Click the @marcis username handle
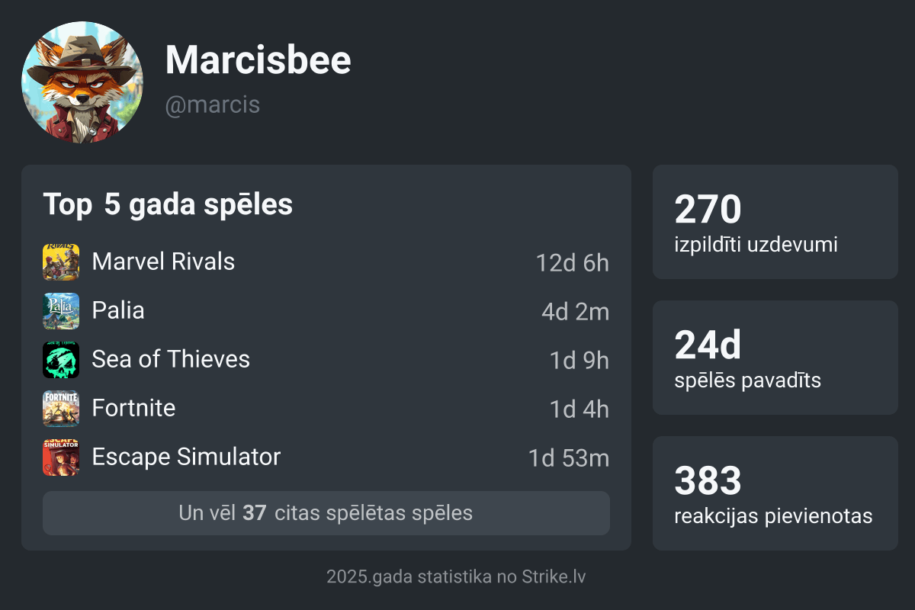The width and height of the screenshot is (915, 610). [212, 104]
